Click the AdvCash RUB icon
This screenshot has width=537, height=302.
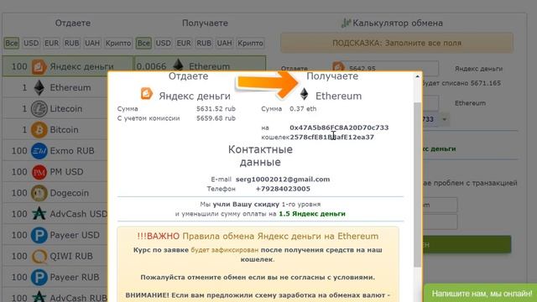(x=39, y=297)
